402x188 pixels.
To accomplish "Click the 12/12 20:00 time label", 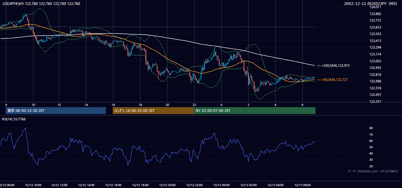I will (168, 185).
